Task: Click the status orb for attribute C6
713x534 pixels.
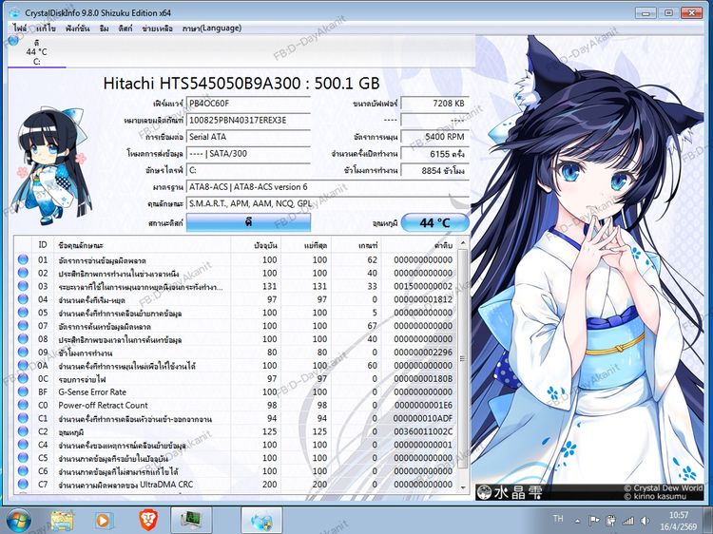Action: tap(23, 471)
